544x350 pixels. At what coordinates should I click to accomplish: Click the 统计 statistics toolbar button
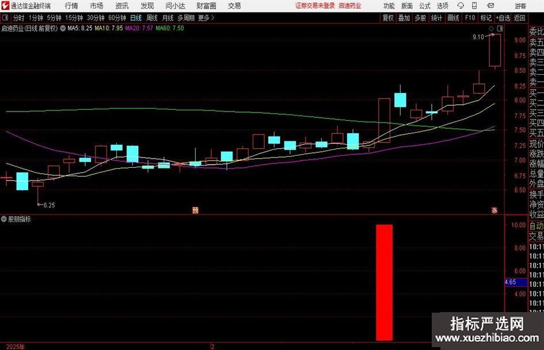pyautogui.click(x=436, y=18)
